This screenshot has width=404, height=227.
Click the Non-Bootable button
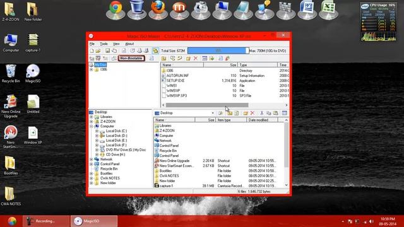point(131,59)
